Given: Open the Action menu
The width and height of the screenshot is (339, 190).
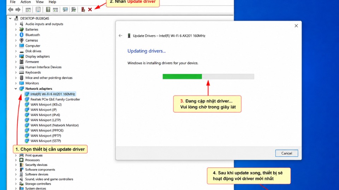Looking at the screenshot, I should [25, 2].
